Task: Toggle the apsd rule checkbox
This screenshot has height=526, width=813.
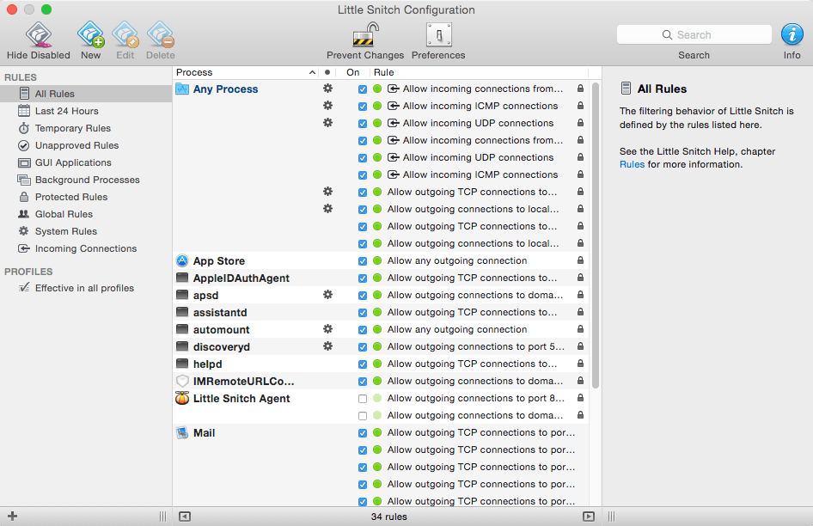Action: click(363, 295)
